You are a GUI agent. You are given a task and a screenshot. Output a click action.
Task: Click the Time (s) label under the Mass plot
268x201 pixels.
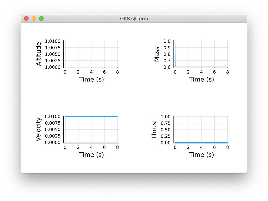pyautogui.click(x=202, y=79)
